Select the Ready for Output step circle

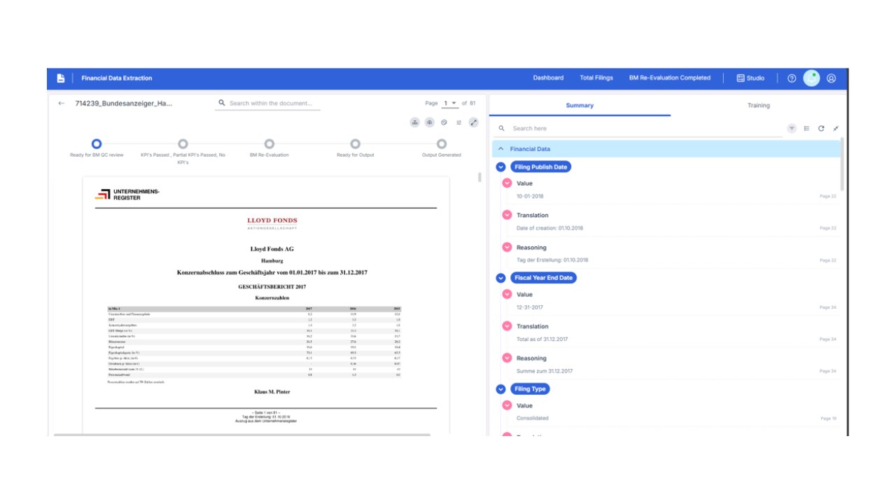[x=355, y=144]
